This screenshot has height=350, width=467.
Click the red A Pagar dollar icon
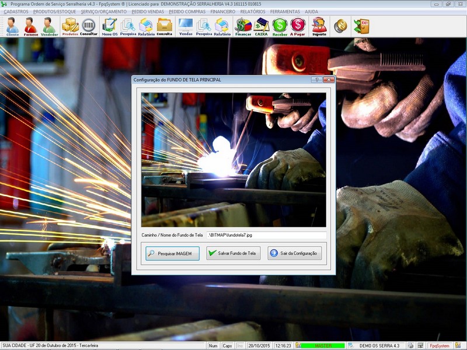point(298,26)
